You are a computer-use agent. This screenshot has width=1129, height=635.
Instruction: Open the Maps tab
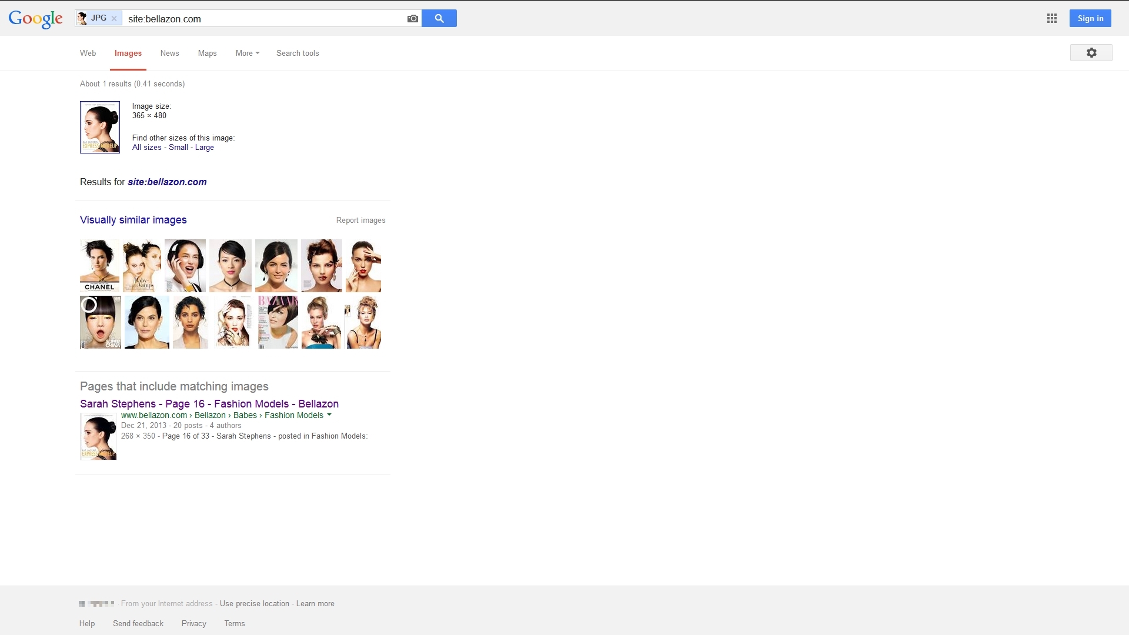(207, 54)
